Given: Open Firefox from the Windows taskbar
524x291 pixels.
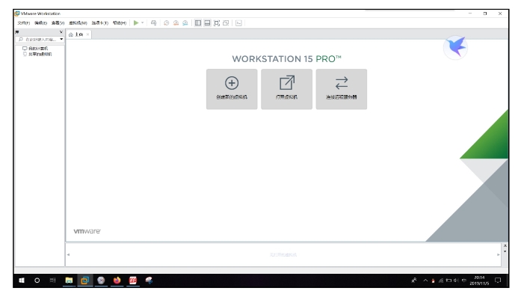Looking at the screenshot, I should click(x=117, y=281).
